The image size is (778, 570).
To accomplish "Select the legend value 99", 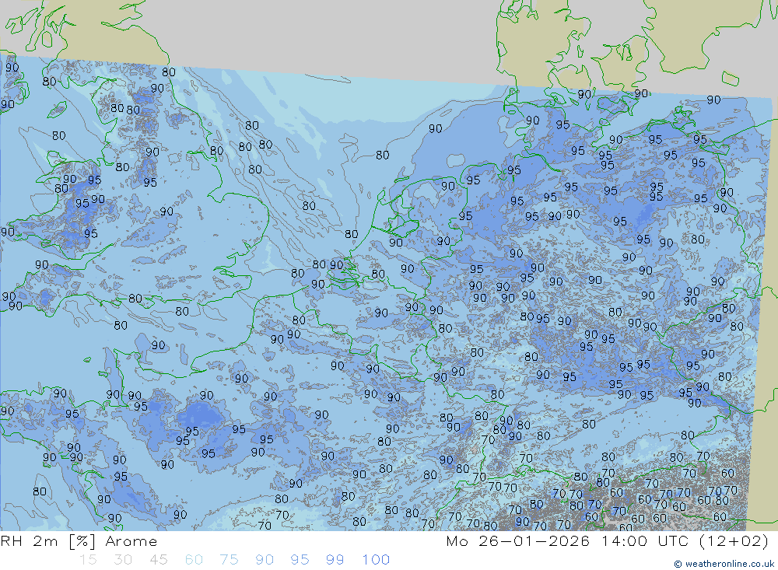I will point(335,560).
